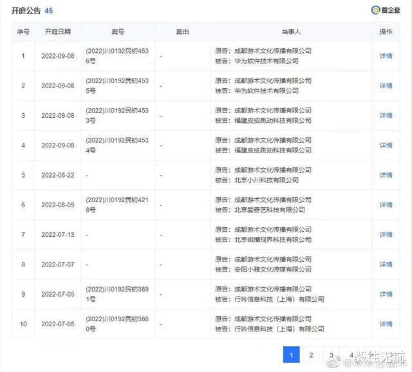
Task: Open 详情 for row 10 case 3880号
Action: pyautogui.click(x=386, y=324)
